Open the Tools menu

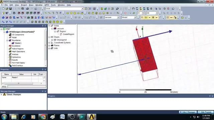pyautogui.click(x=53, y=5)
